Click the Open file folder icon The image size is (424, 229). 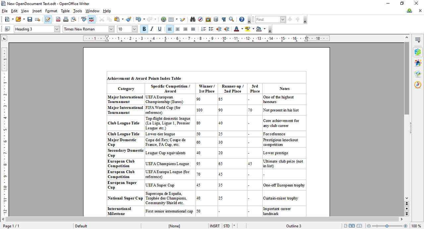pos(18,20)
